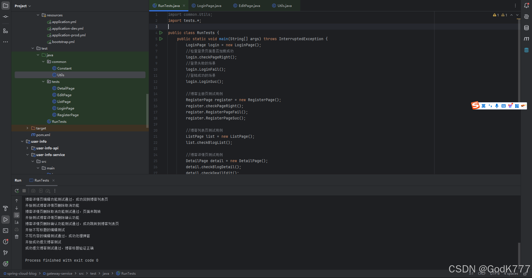Open the Services tool window icon
Viewport: 532px width, 278px height.
pyautogui.click(x=6, y=264)
